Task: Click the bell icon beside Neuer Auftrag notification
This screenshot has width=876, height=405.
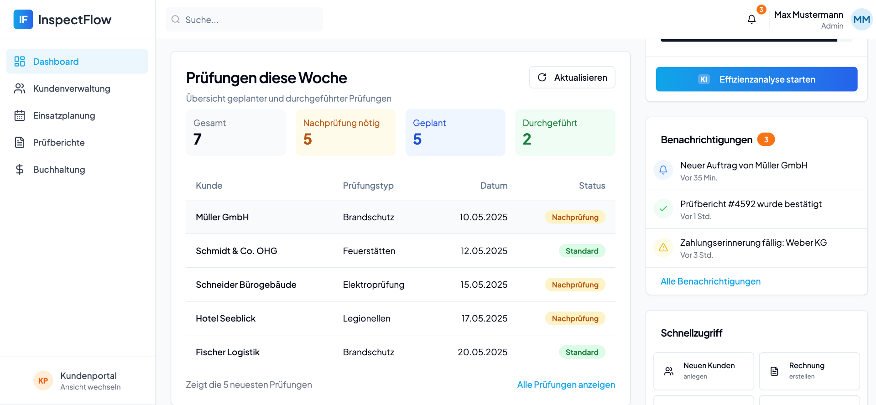Action: (x=663, y=170)
